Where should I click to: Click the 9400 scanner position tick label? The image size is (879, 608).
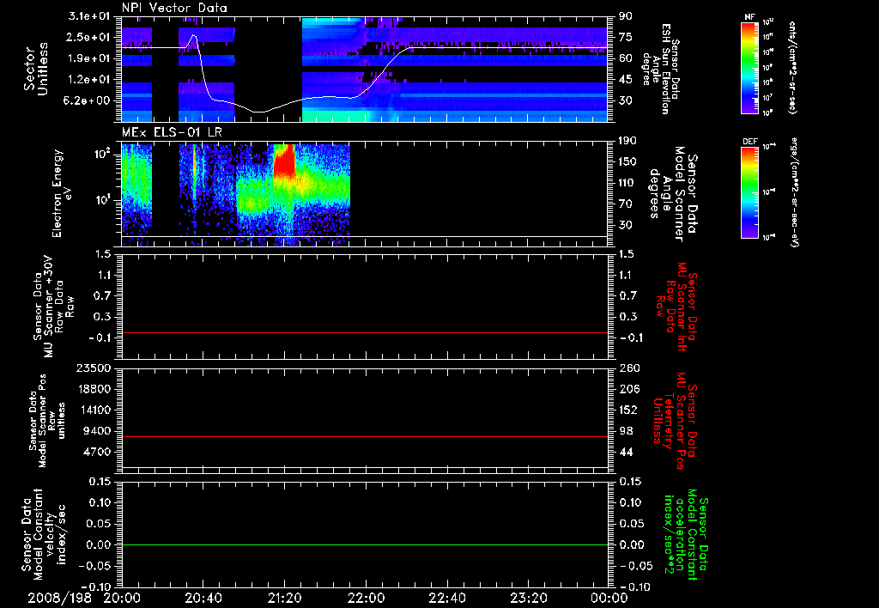tap(97, 431)
